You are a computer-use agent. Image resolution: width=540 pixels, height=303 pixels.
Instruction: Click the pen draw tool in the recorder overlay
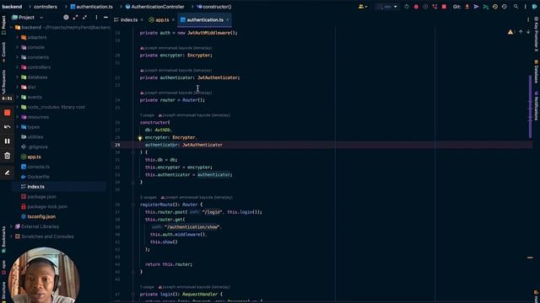(8, 173)
